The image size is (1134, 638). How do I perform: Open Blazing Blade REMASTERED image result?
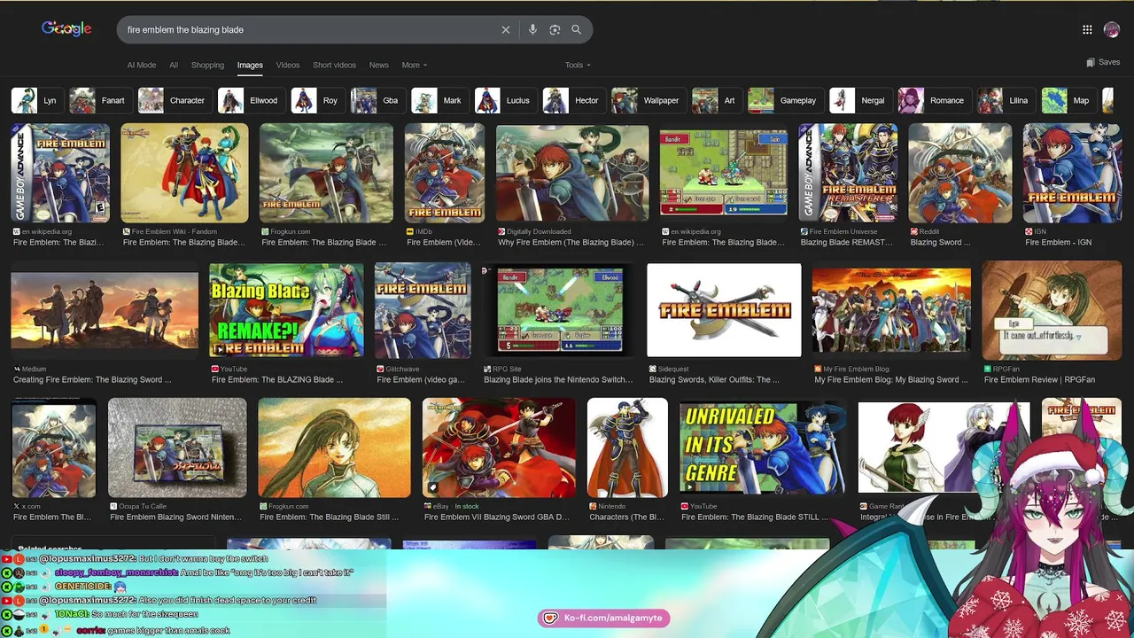click(x=848, y=173)
